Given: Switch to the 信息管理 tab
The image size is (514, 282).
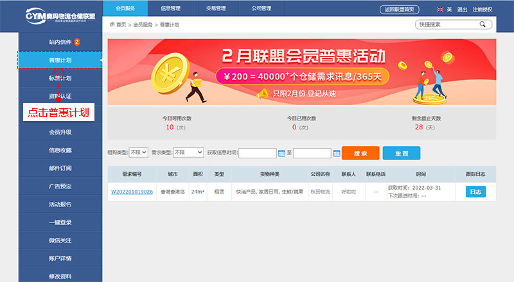Looking at the screenshot, I should point(175,8).
